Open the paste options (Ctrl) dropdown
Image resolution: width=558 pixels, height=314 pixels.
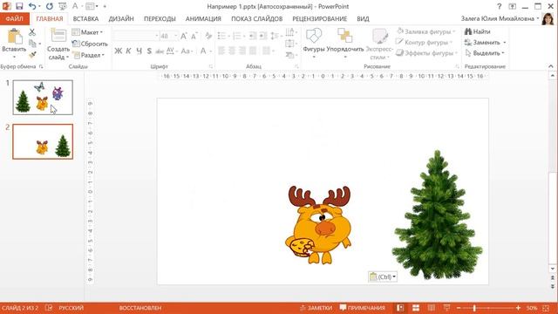(x=383, y=277)
